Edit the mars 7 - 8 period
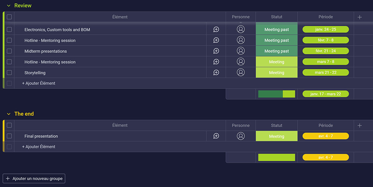373x187 pixels. 326,62
